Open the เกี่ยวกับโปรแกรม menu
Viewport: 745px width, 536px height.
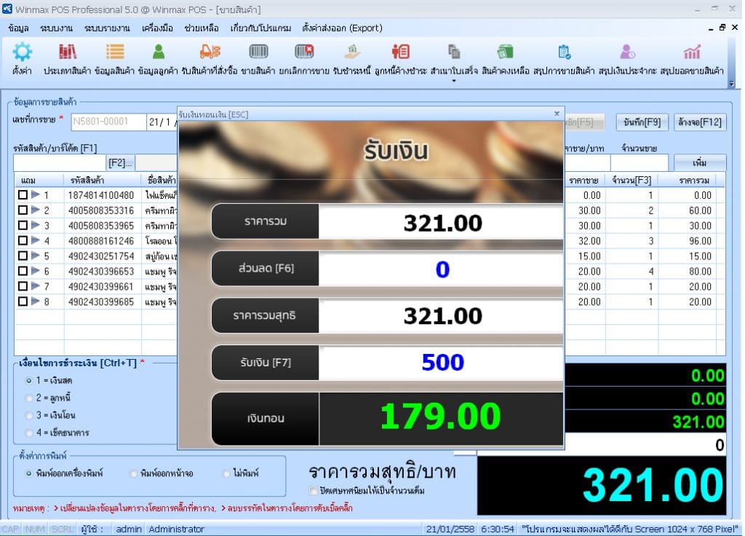260,28
